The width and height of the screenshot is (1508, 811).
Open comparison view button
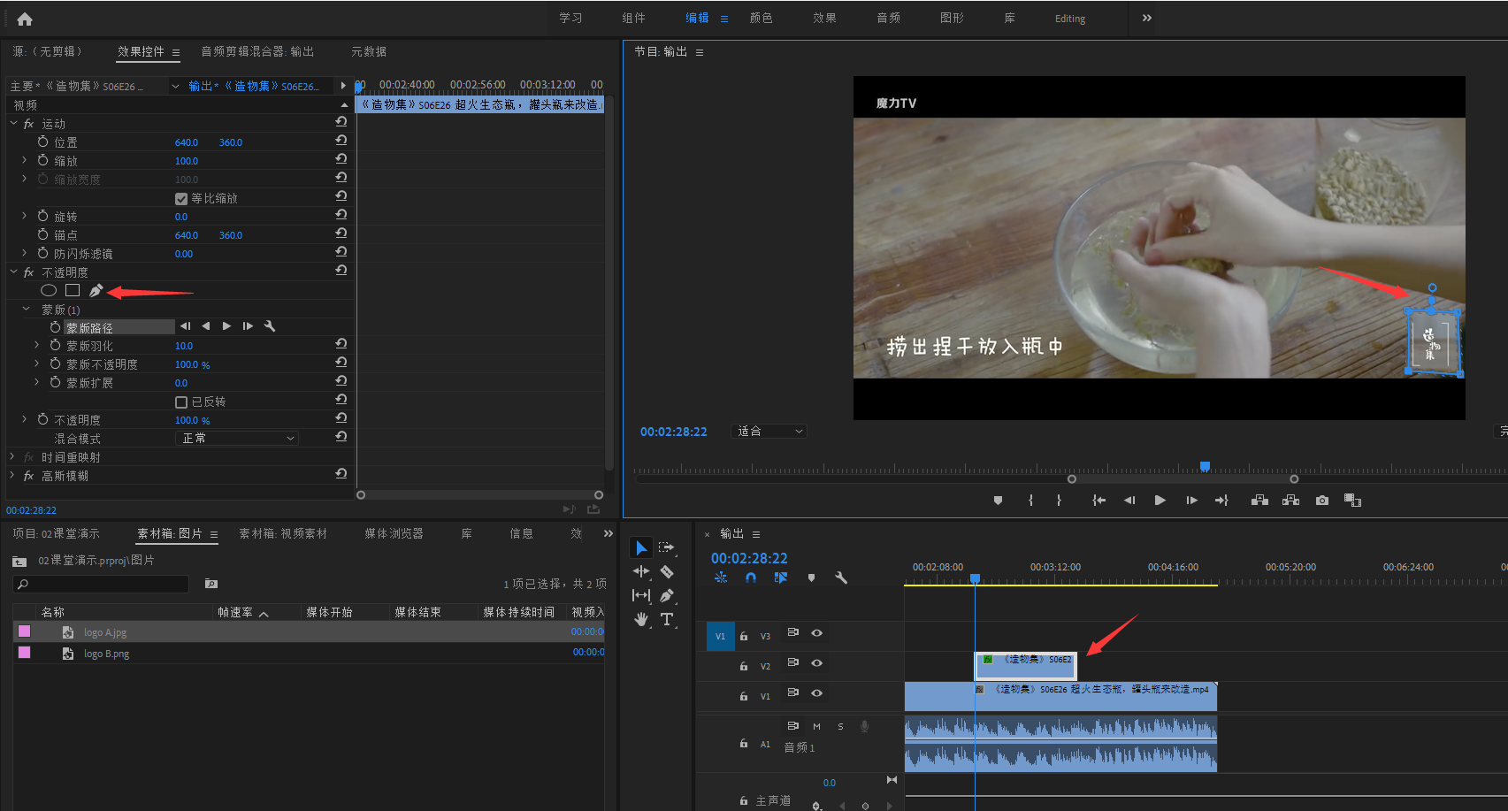(1352, 501)
